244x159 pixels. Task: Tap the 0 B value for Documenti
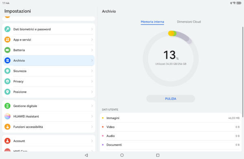237,145
